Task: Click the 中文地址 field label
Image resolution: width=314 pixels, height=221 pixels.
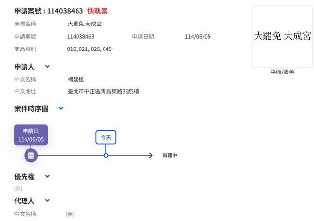Action: [x=25, y=92]
